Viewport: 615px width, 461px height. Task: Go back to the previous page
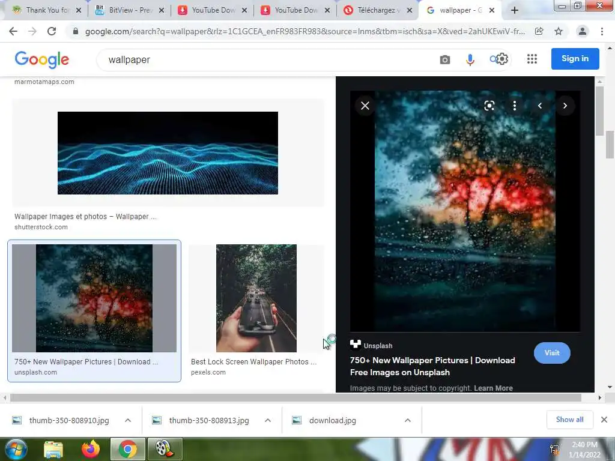[x=13, y=31]
